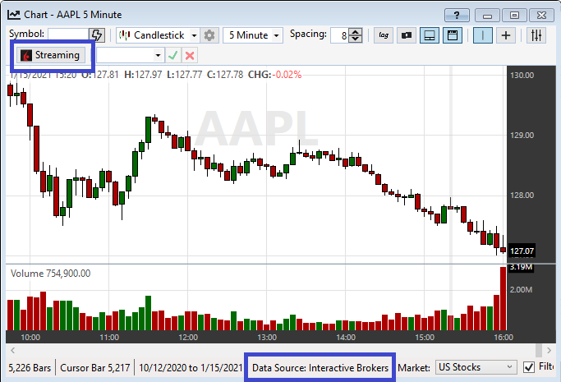Toggle the bottom pane display icon
Screen dimensions: 561x382
[x=430, y=35]
